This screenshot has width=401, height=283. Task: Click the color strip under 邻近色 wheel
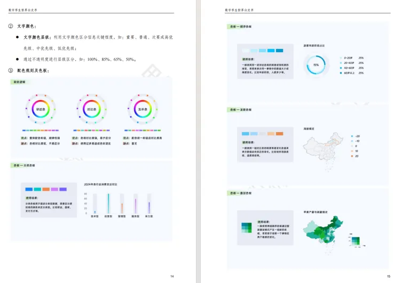pos(41,131)
